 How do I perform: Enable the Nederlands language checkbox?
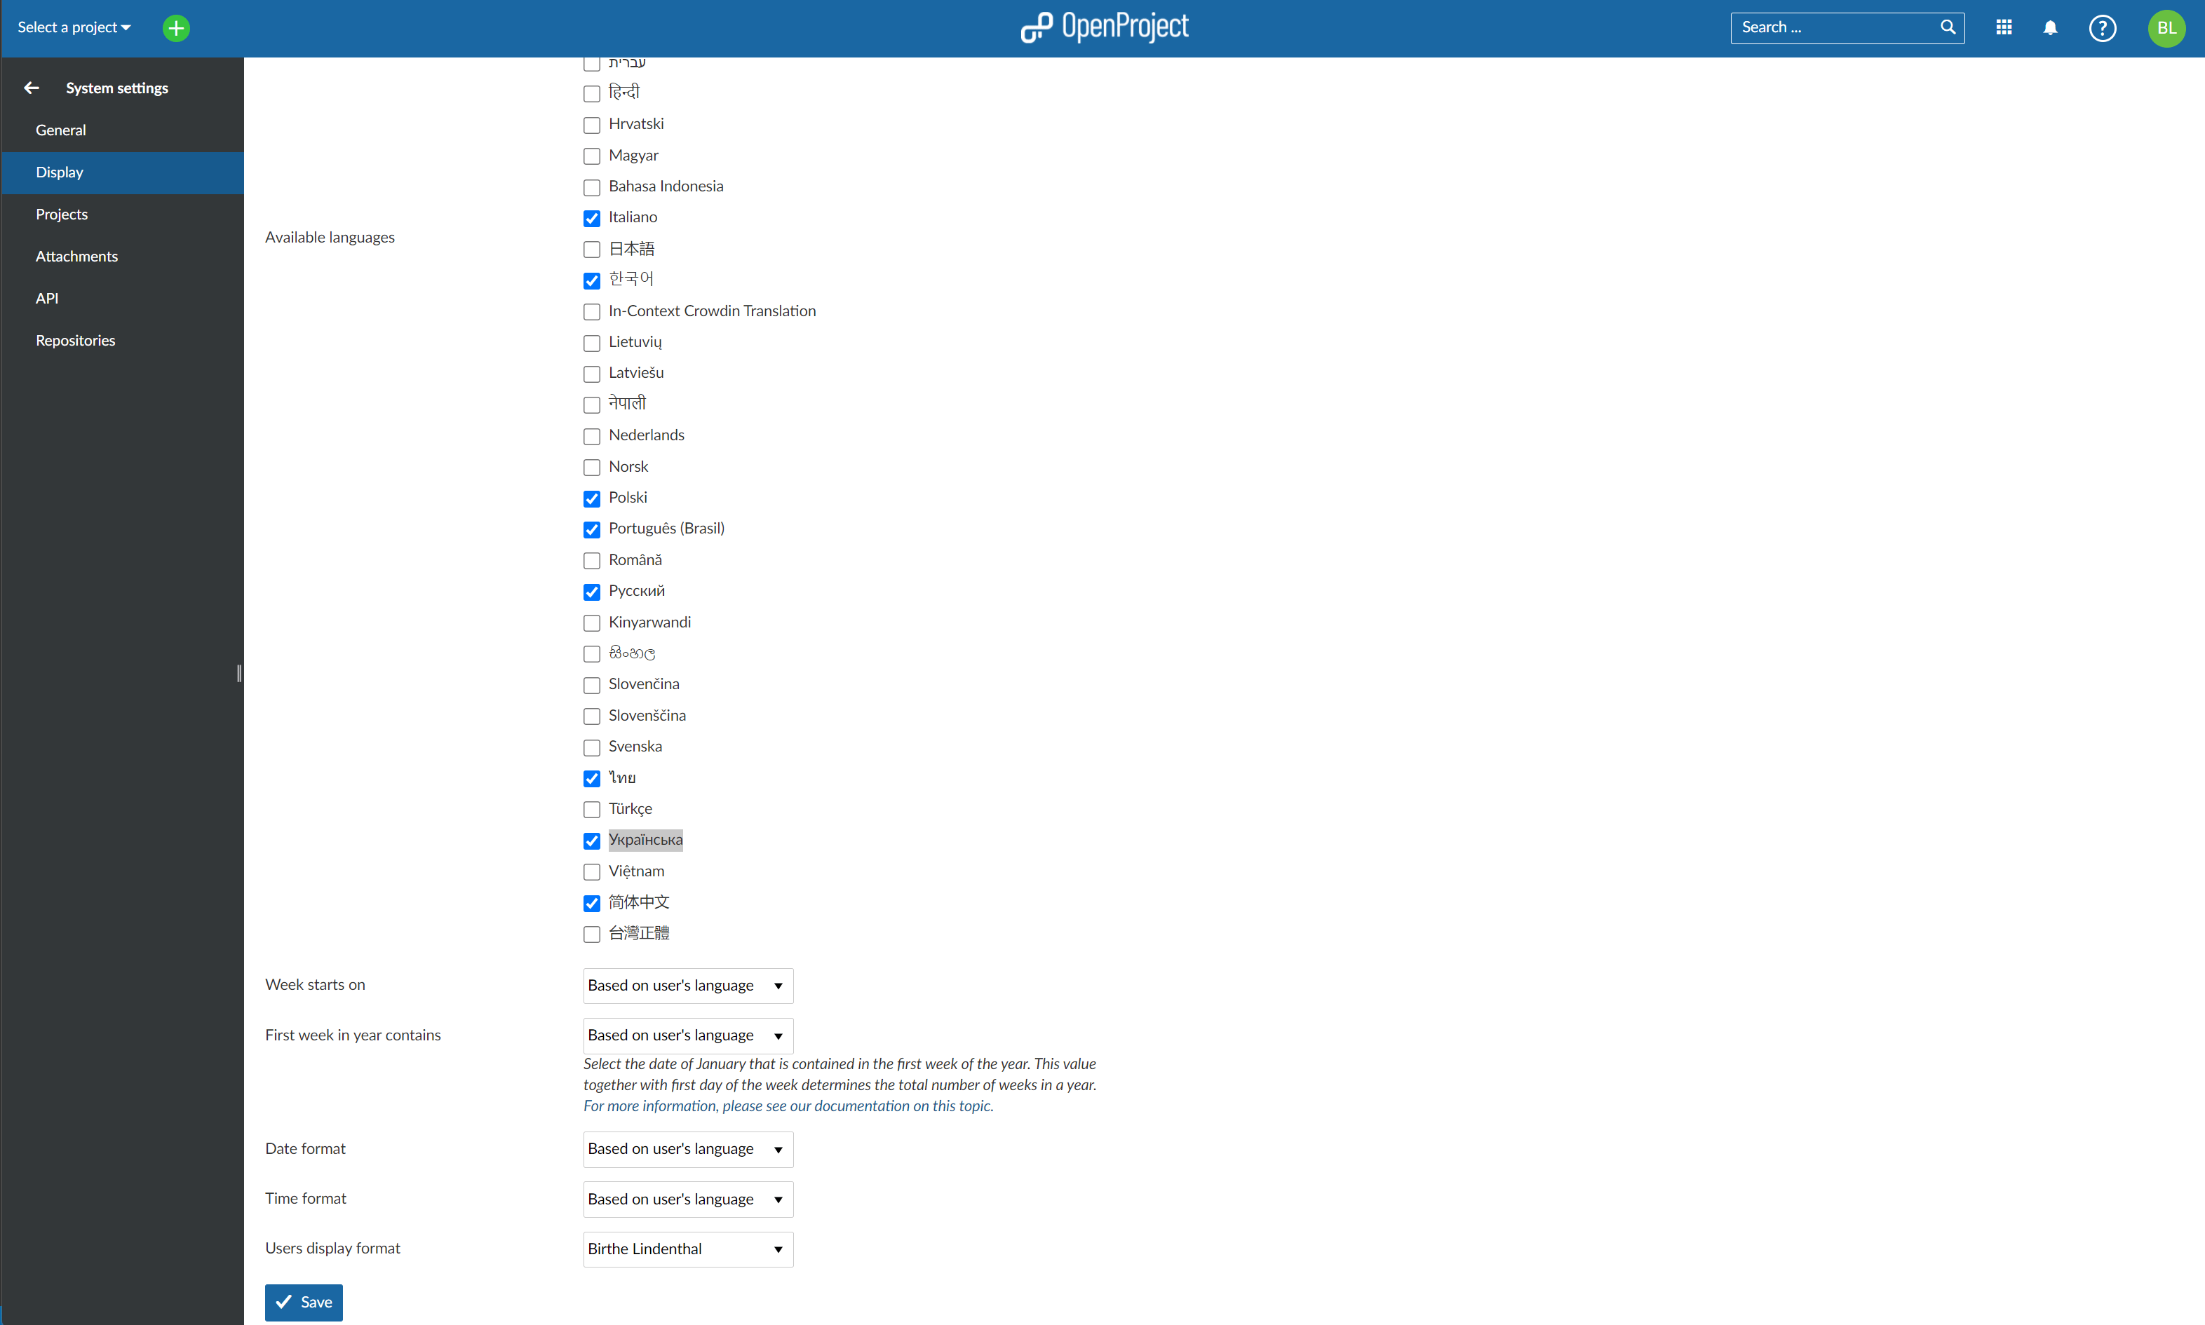click(x=591, y=436)
